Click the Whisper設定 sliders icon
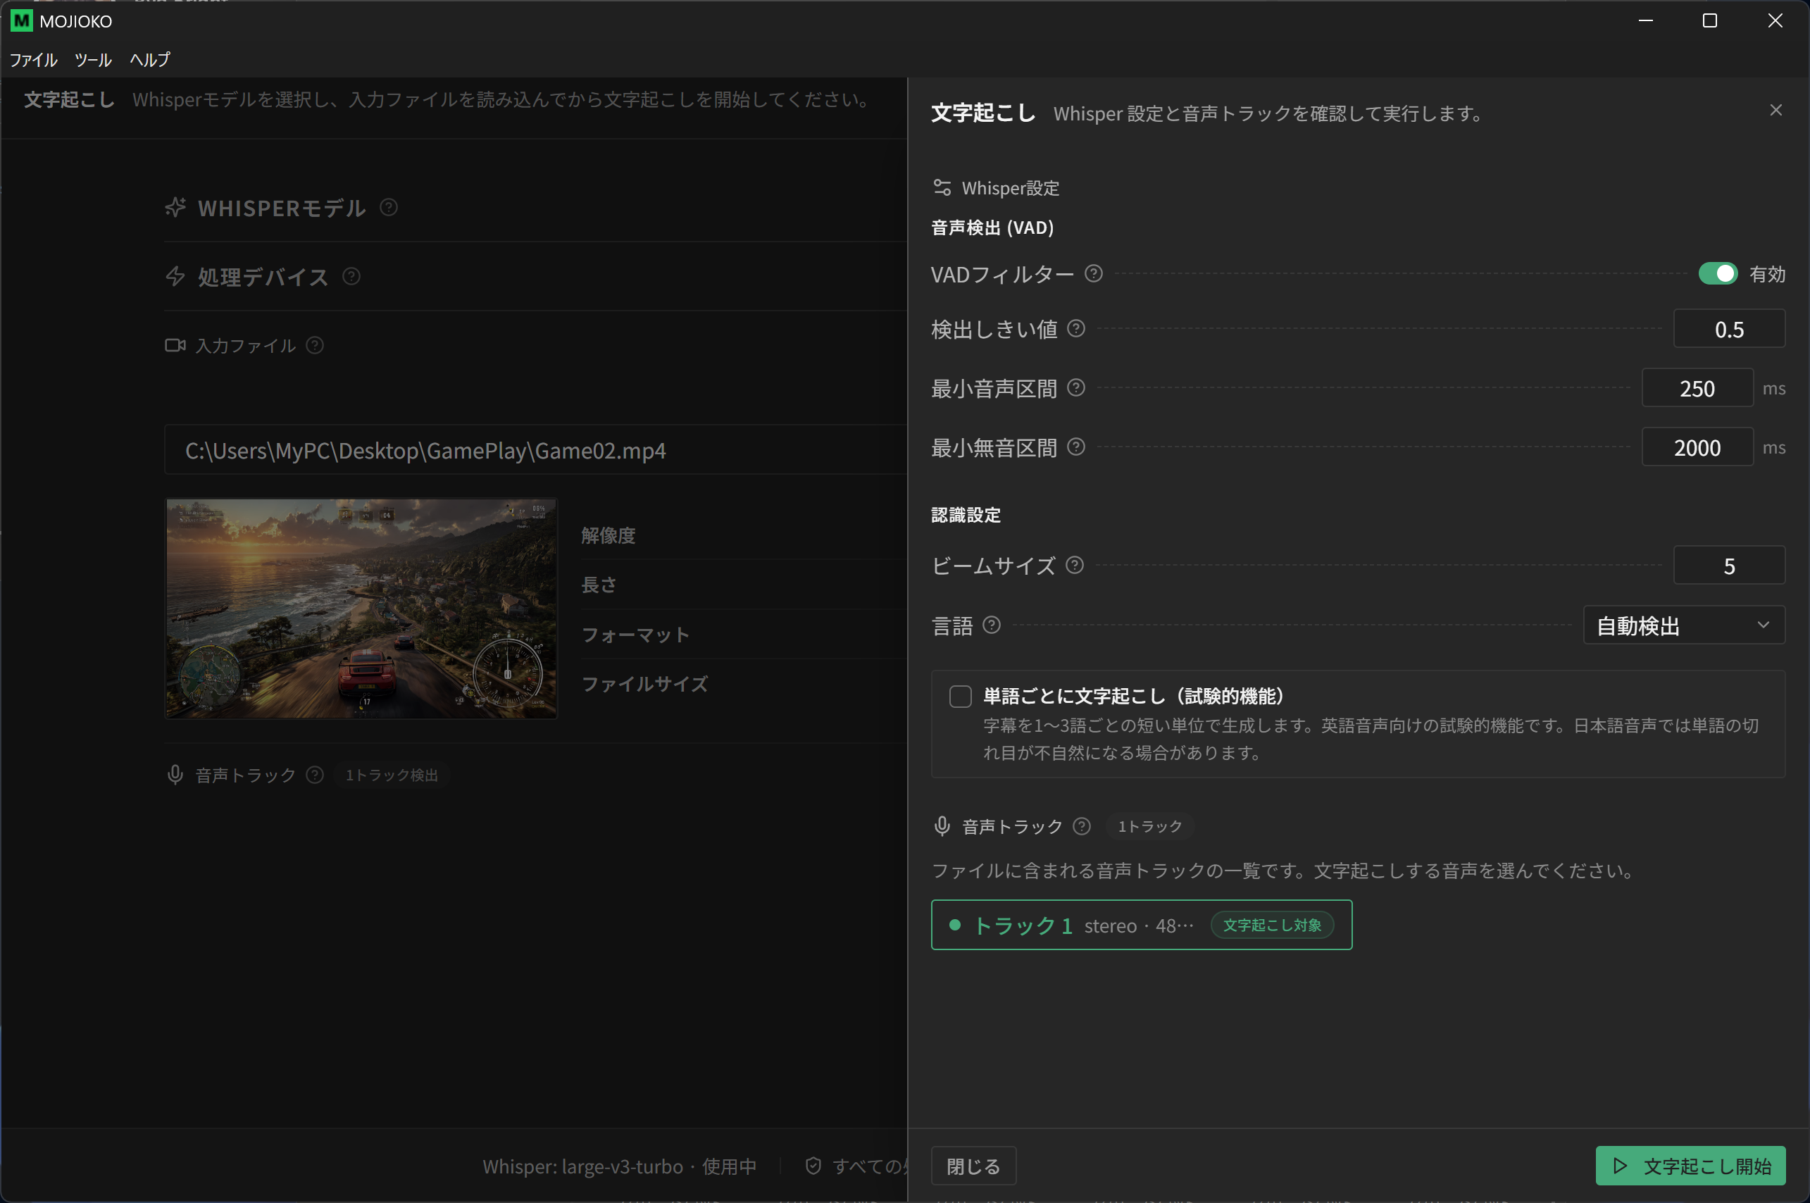 pyautogui.click(x=942, y=187)
